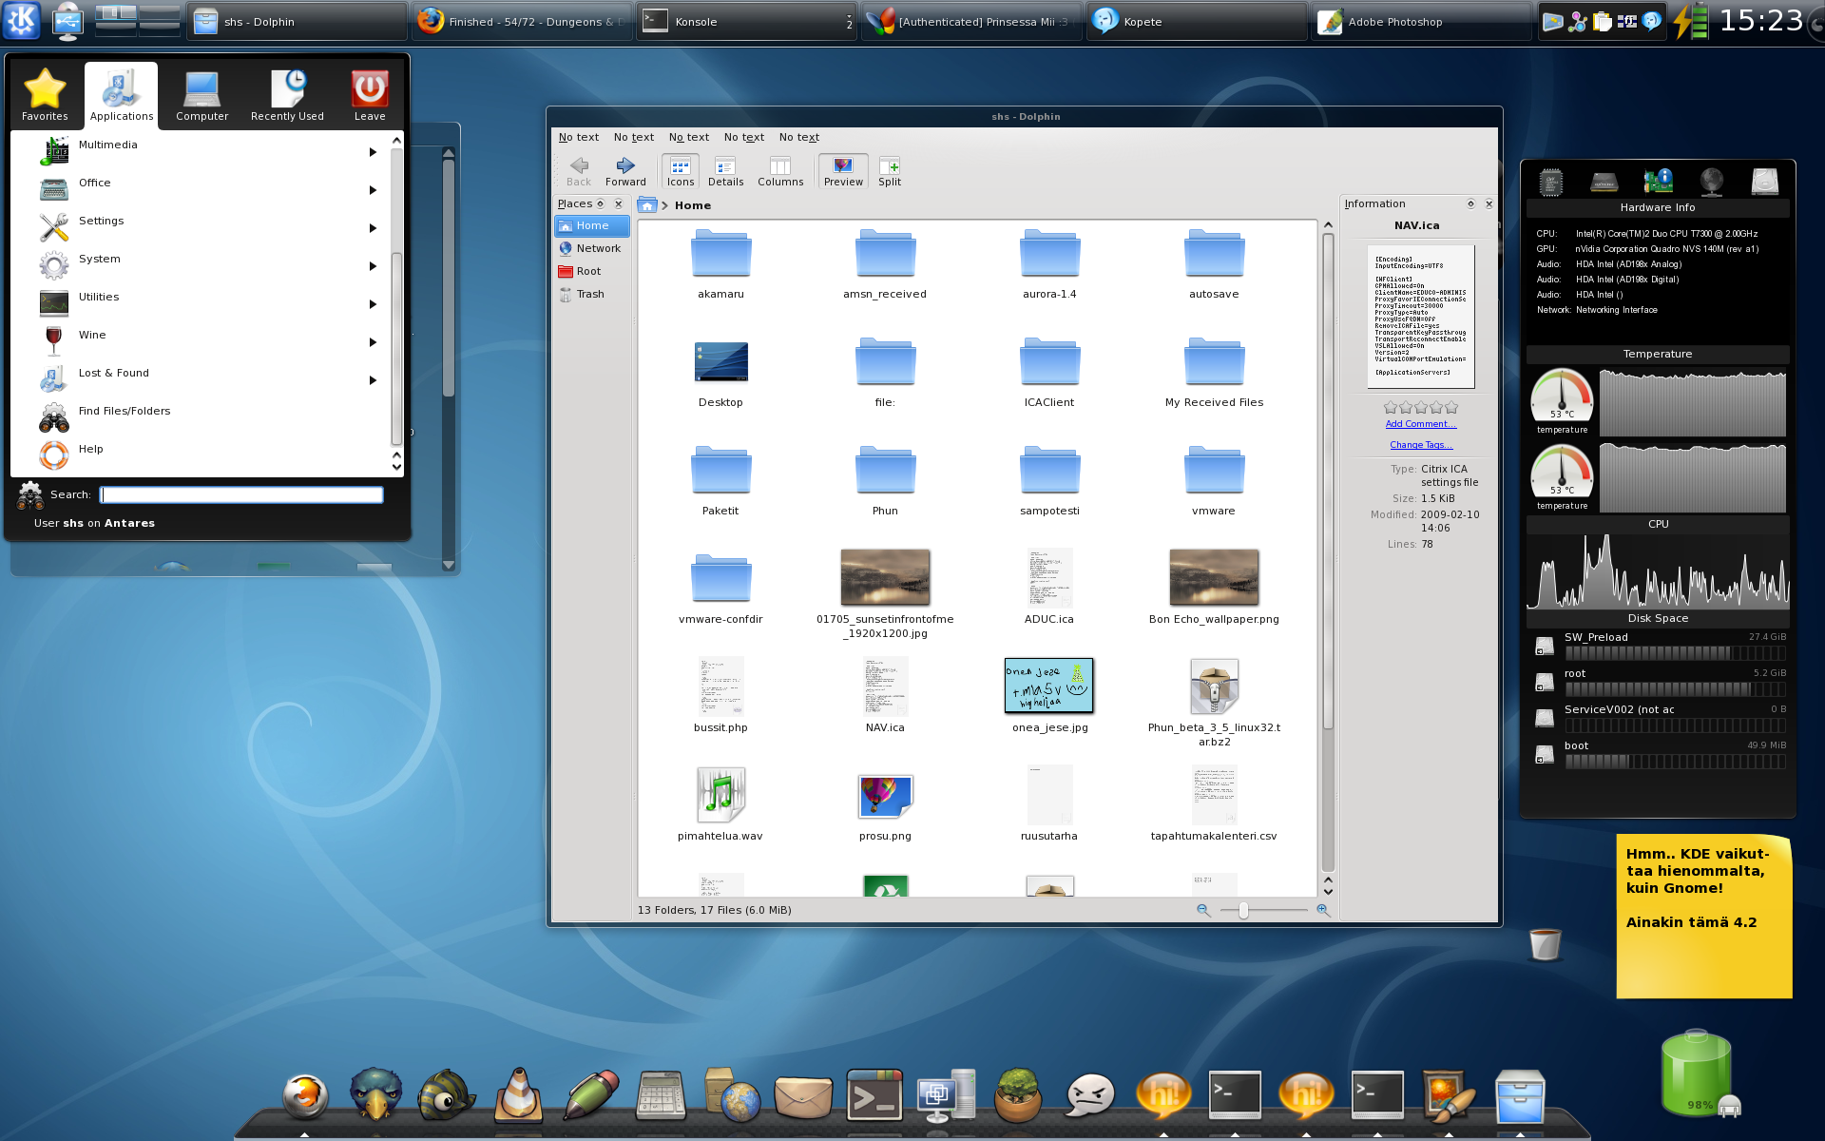Expand the Wine submenu arrow
This screenshot has width=1825, height=1141.
[373, 342]
